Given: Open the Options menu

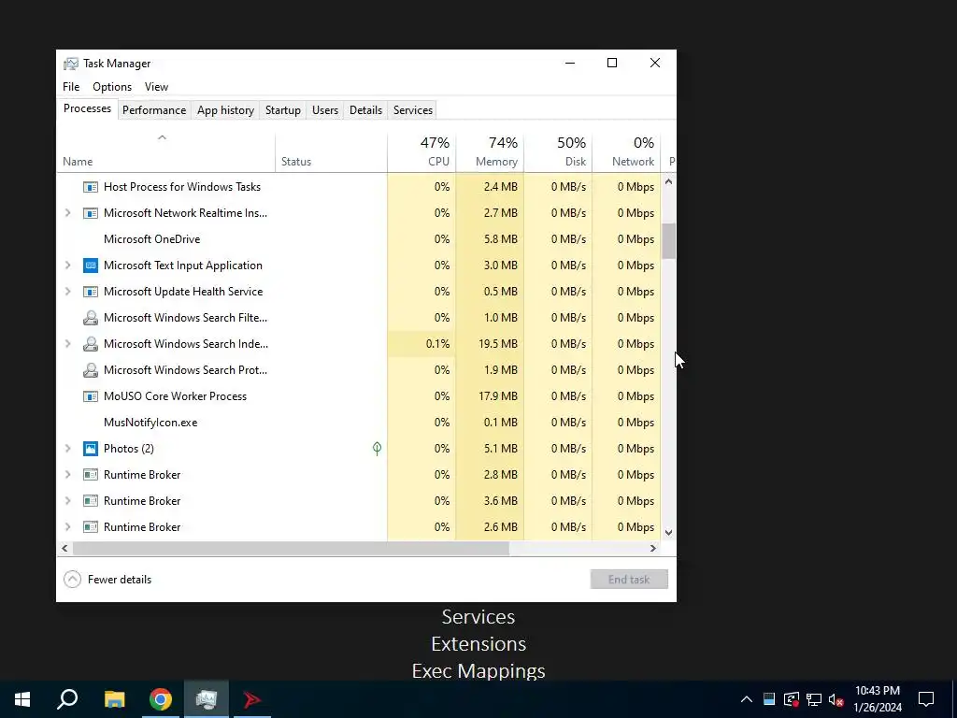Looking at the screenshot, I should (112, 87).
